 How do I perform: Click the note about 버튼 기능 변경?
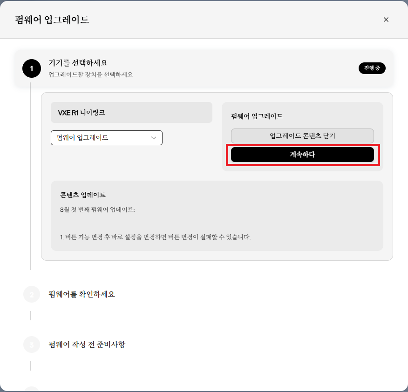click(x=156, y=237)
